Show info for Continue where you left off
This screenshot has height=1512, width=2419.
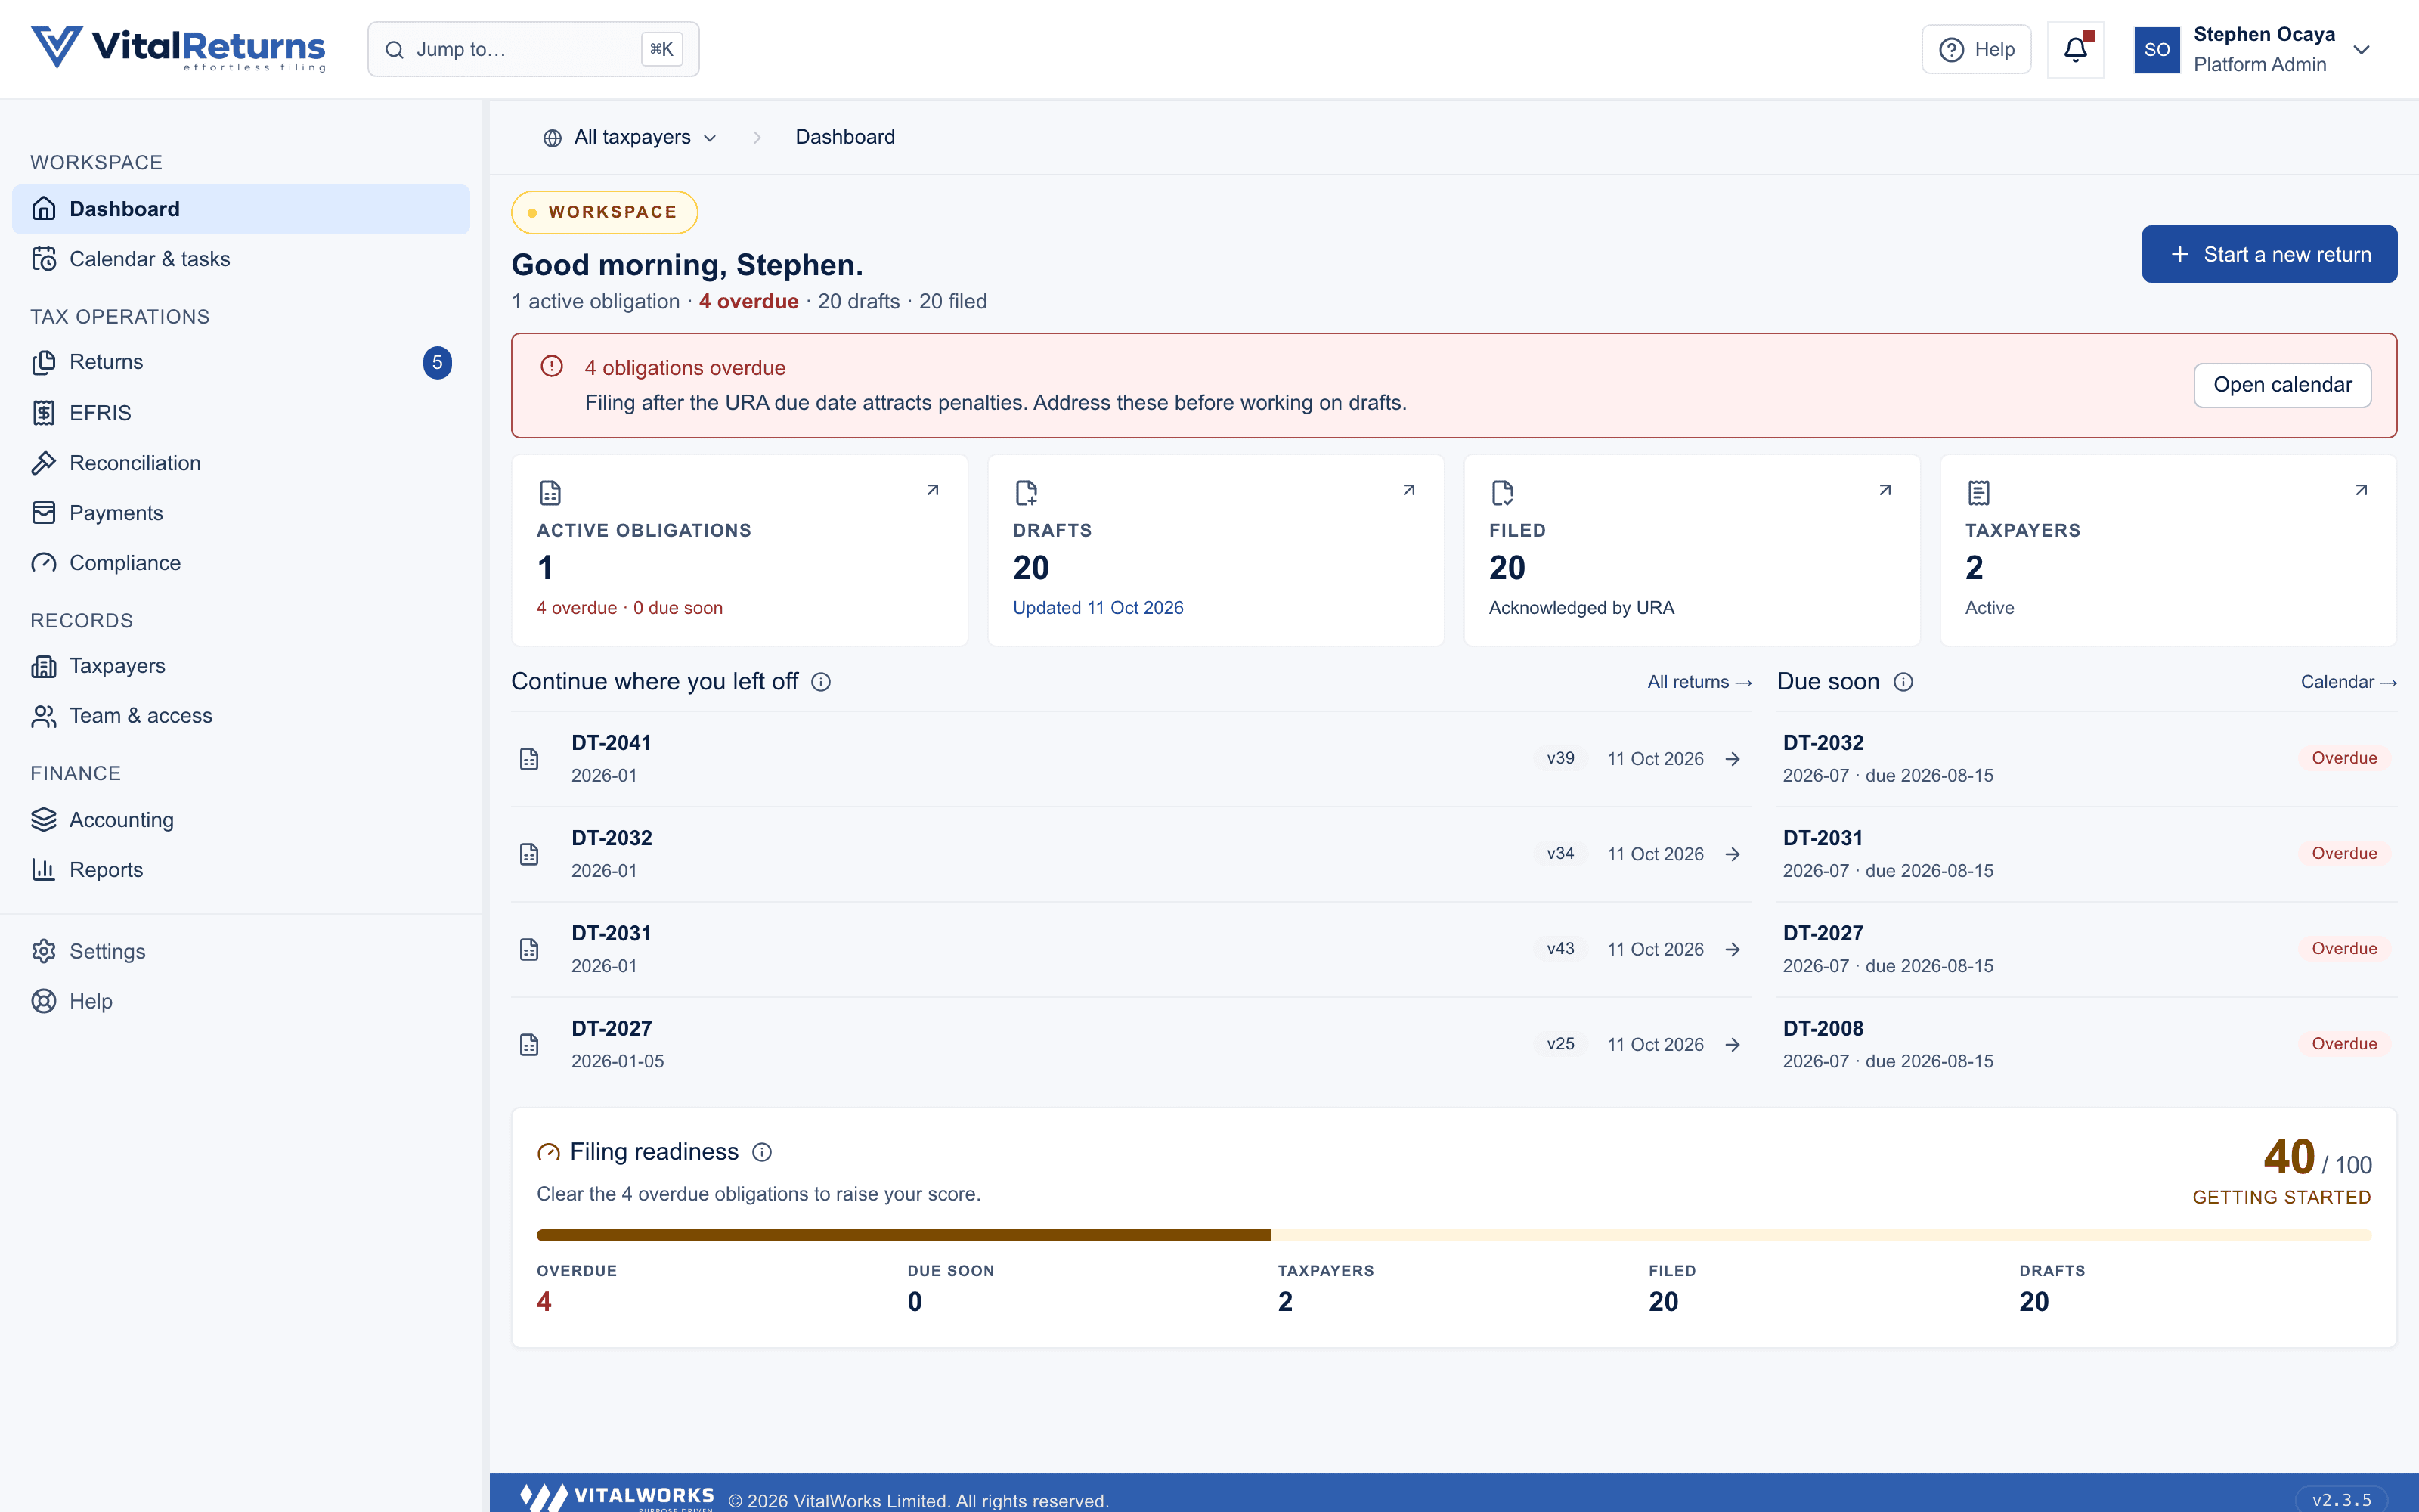tap(821, 682)
